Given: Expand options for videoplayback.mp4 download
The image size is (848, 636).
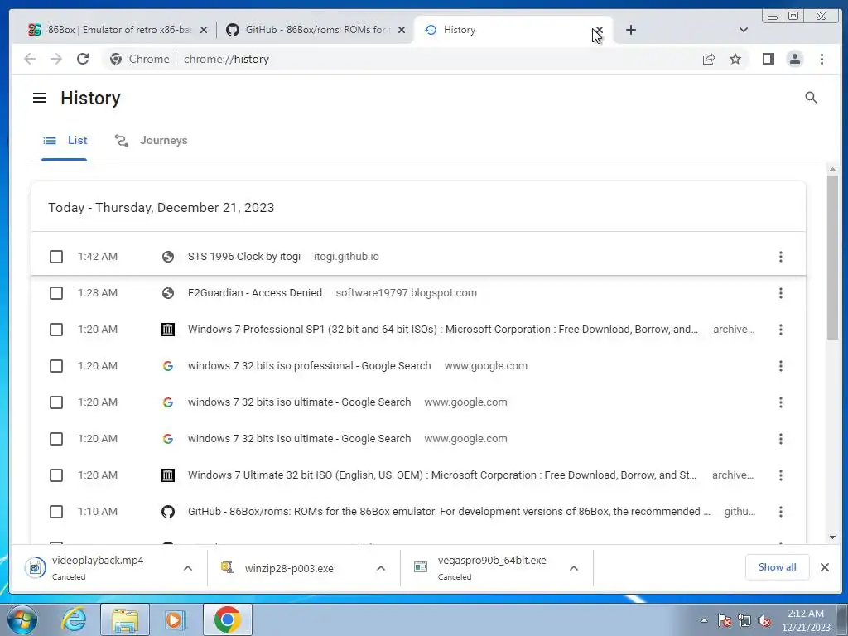Looking at the screenshot, I should click(x=188, y=568).
